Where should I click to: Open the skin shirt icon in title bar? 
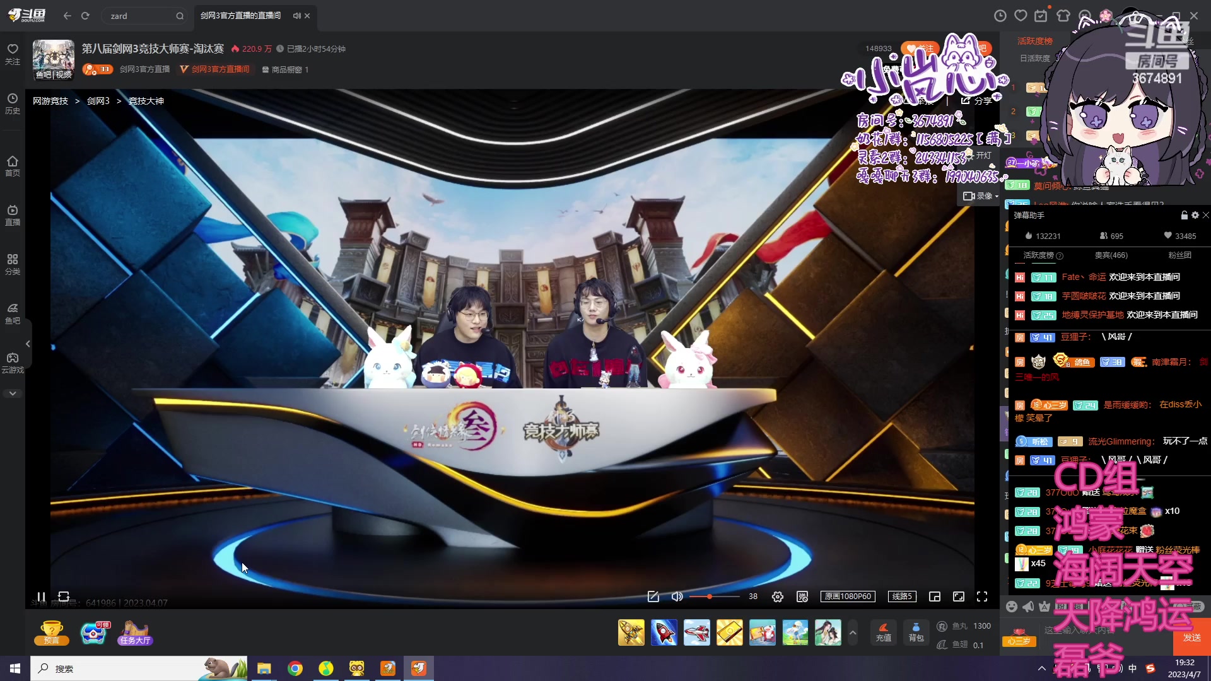click(x=1063, y=16)
